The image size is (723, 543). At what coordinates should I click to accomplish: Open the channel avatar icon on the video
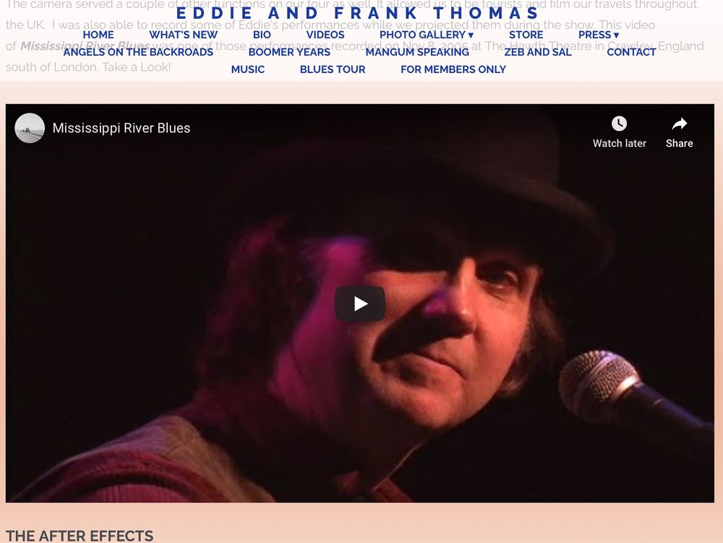tap(30, 128)
